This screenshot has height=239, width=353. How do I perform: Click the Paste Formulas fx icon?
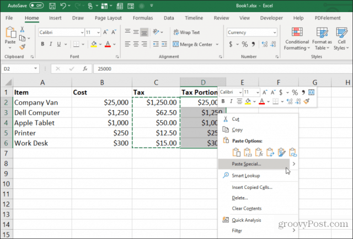pos(259,152)
